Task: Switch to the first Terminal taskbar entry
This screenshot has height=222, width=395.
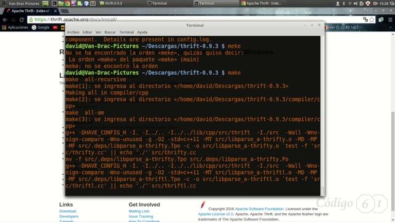Action: click(157, 3)
